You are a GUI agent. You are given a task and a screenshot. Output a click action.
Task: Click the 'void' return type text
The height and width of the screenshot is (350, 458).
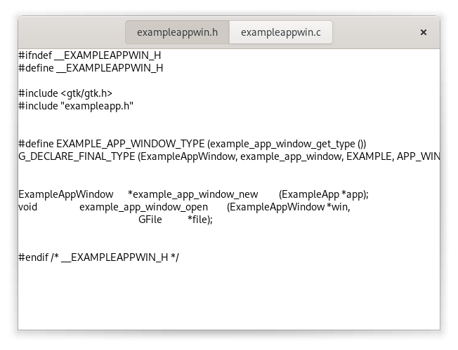[28, 207]
